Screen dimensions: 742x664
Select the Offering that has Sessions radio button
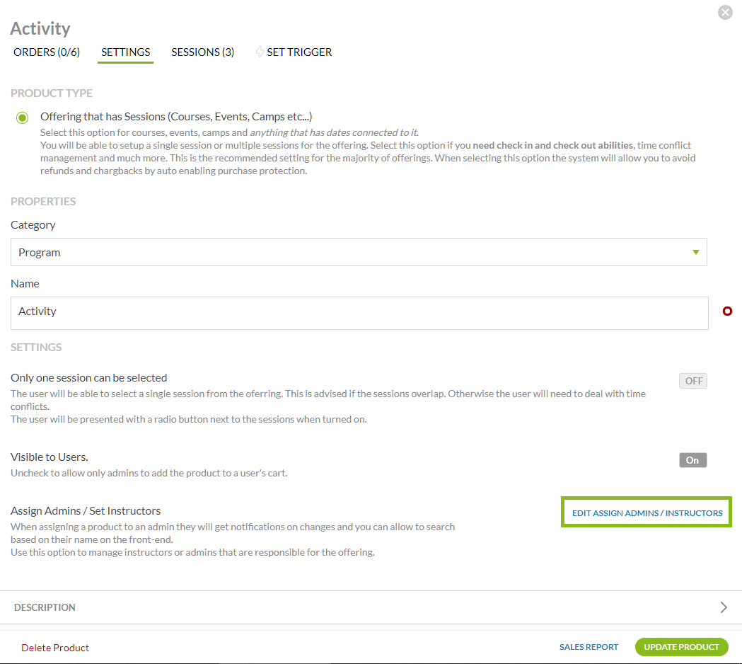(23, 118)
